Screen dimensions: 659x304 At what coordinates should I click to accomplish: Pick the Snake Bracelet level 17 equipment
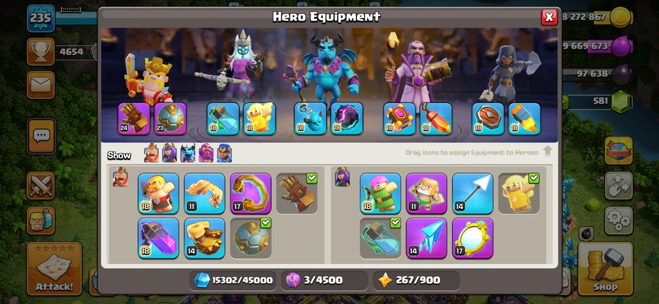pyautogui.click(x=251, y=194)
